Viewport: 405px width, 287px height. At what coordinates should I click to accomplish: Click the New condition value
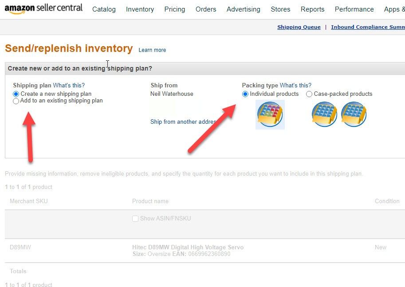pyautogui.click(x=381, y=248)
